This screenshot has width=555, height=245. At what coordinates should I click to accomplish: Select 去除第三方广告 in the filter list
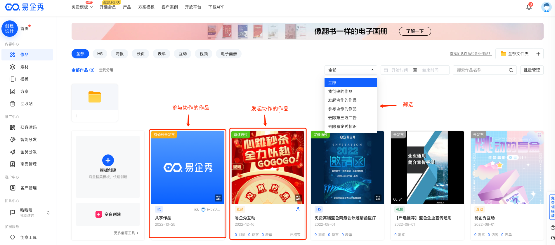pos(351,118)
